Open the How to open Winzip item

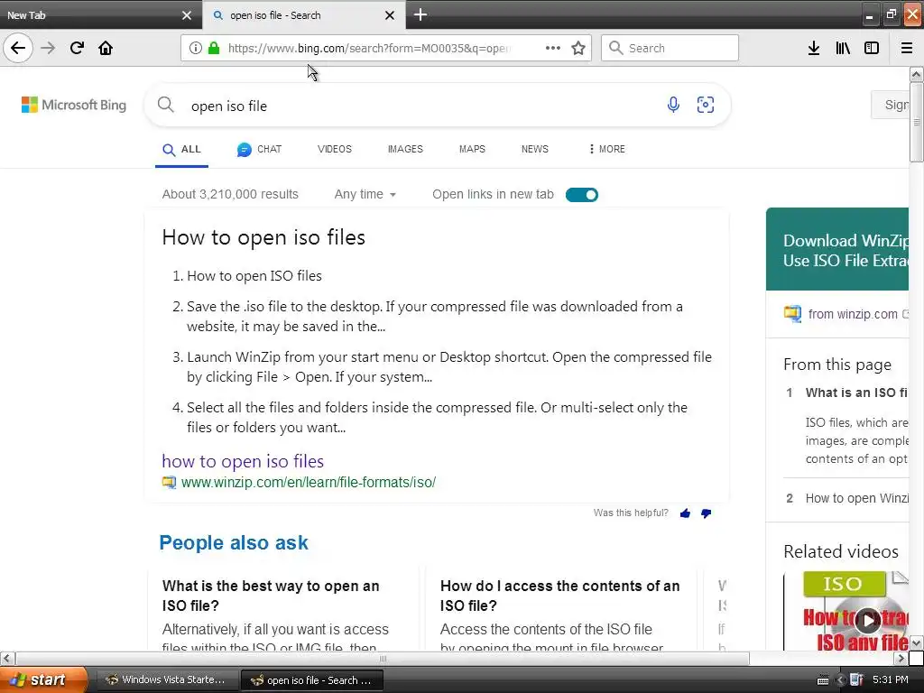[857, 498]
